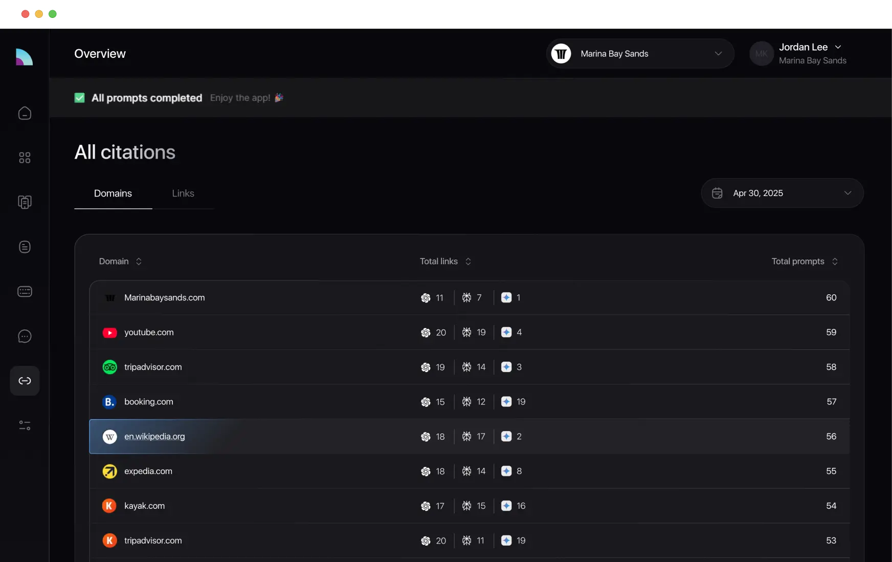Screen dimensions: 892x562
Task: Open the Marina Bay Sands brand dropdown
Action: pos(640,53)
